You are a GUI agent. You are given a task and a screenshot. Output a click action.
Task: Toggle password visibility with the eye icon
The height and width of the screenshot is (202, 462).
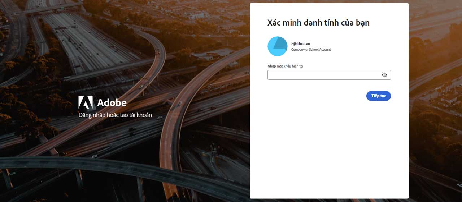tap(384, 75)
